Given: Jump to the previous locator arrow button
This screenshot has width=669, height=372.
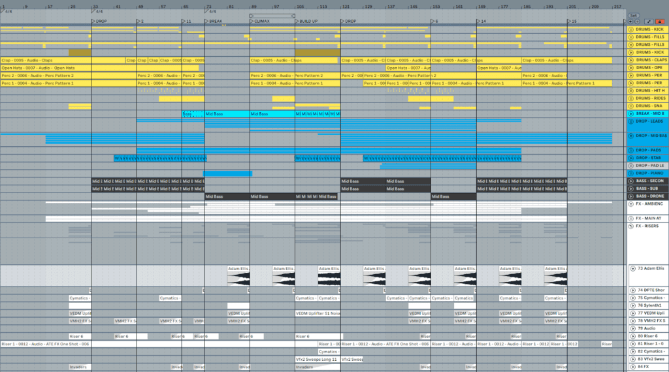Looking at the screenshot, I should click(630, 22).
